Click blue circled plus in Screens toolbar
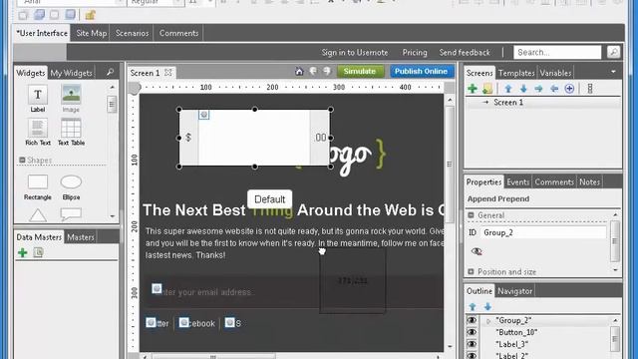This screenshot has height=359, width=638. pyautogui.click(x=569, y=89)
